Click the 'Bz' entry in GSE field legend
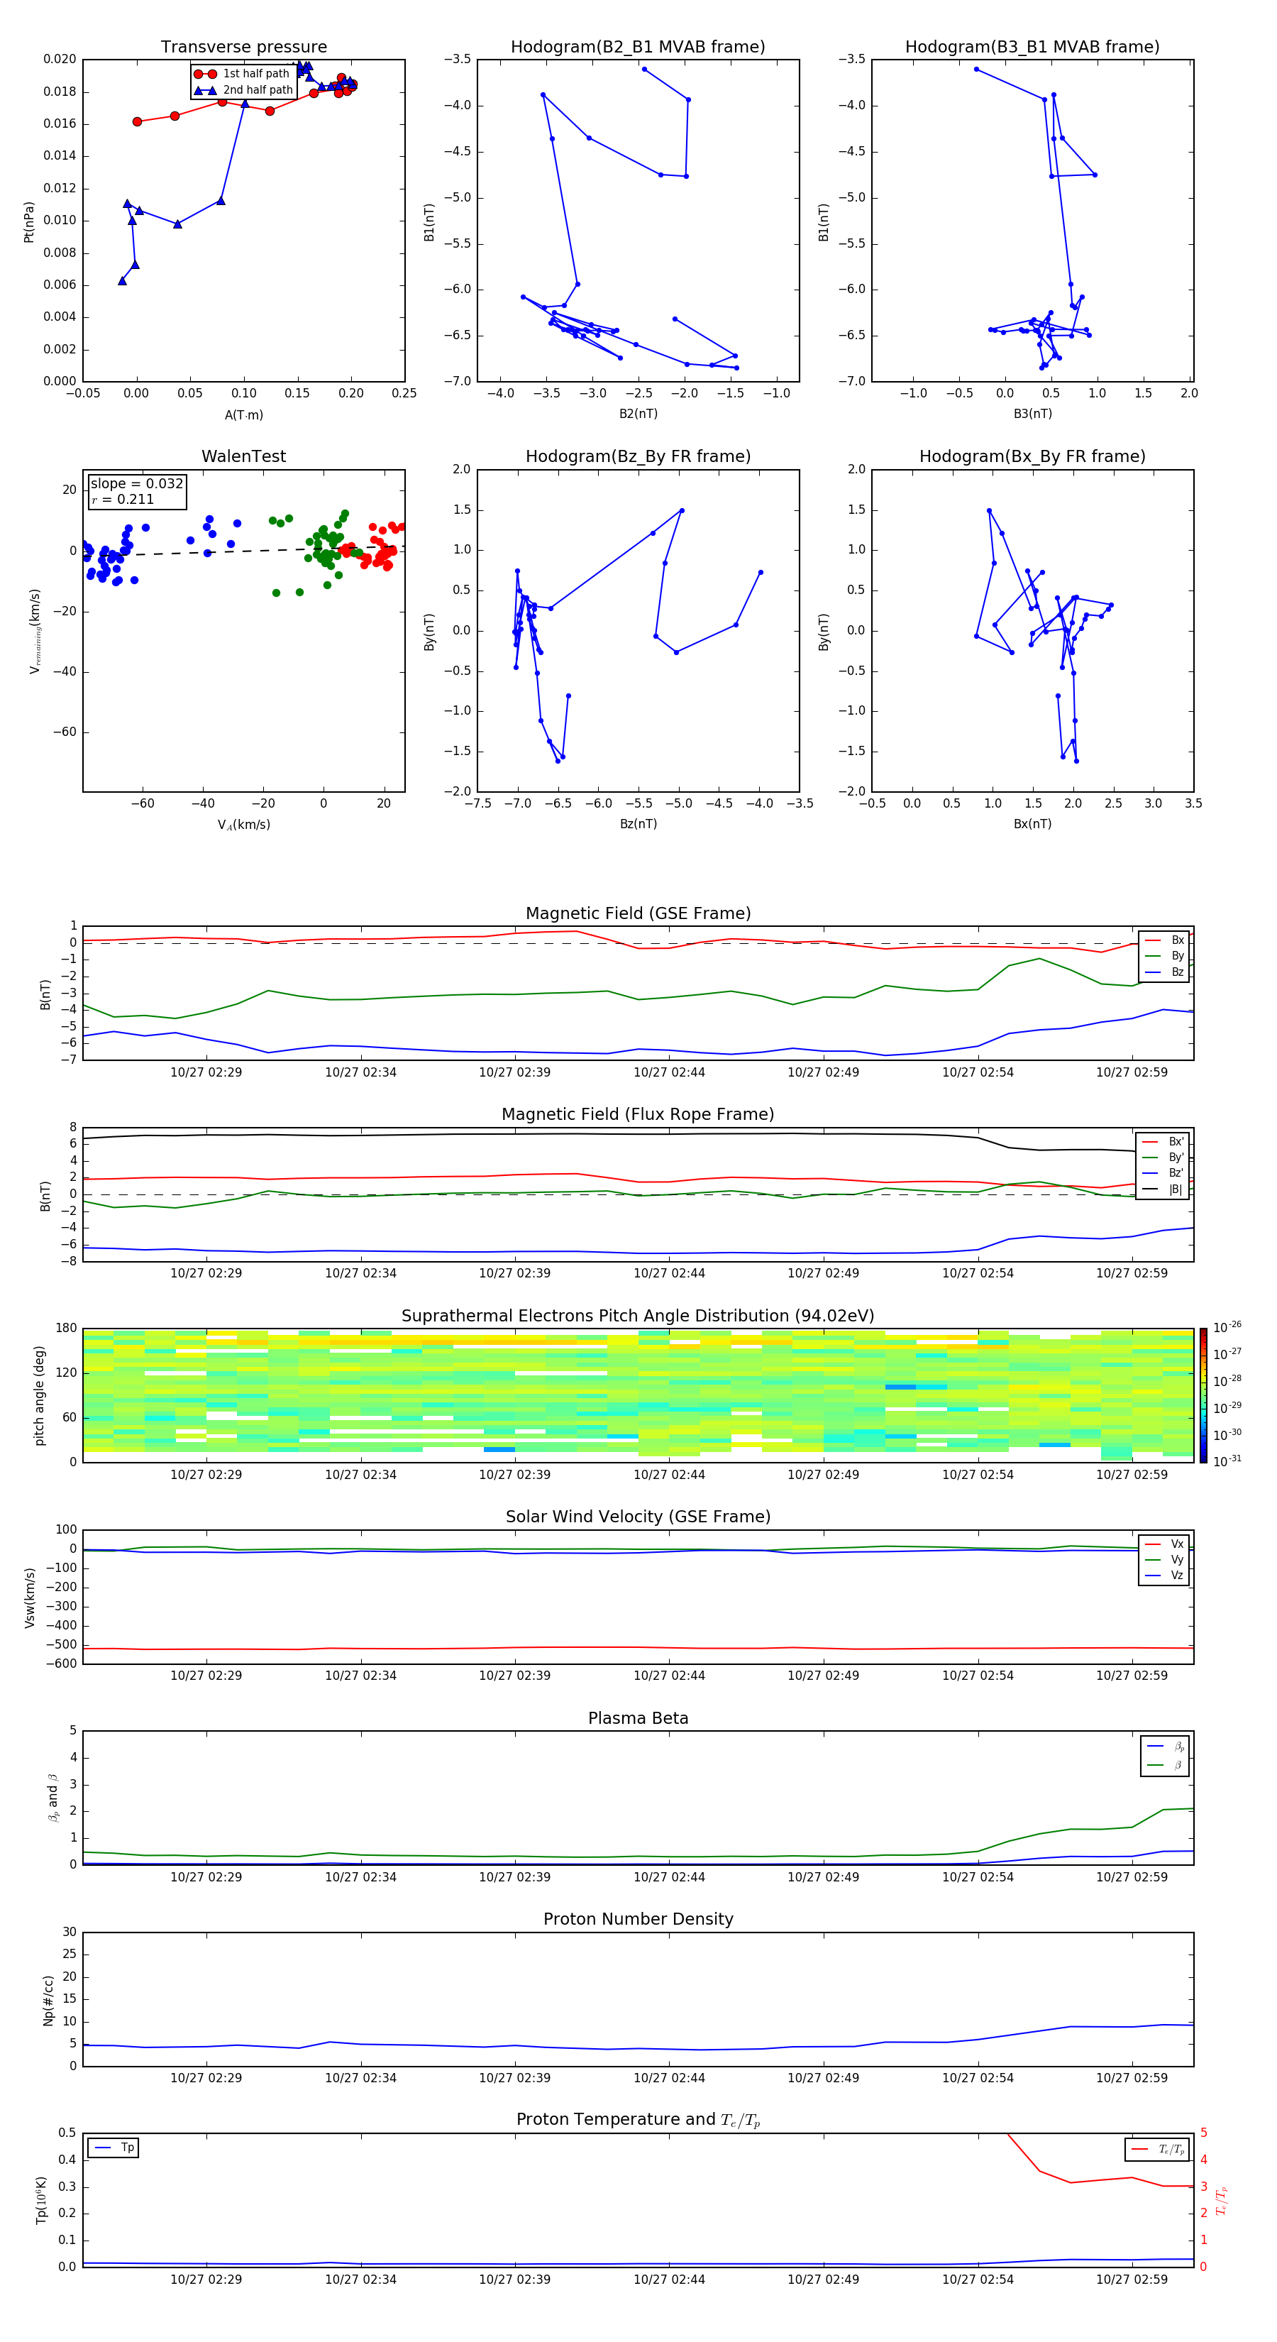 pyautogui.click(x=1164, y=973)
